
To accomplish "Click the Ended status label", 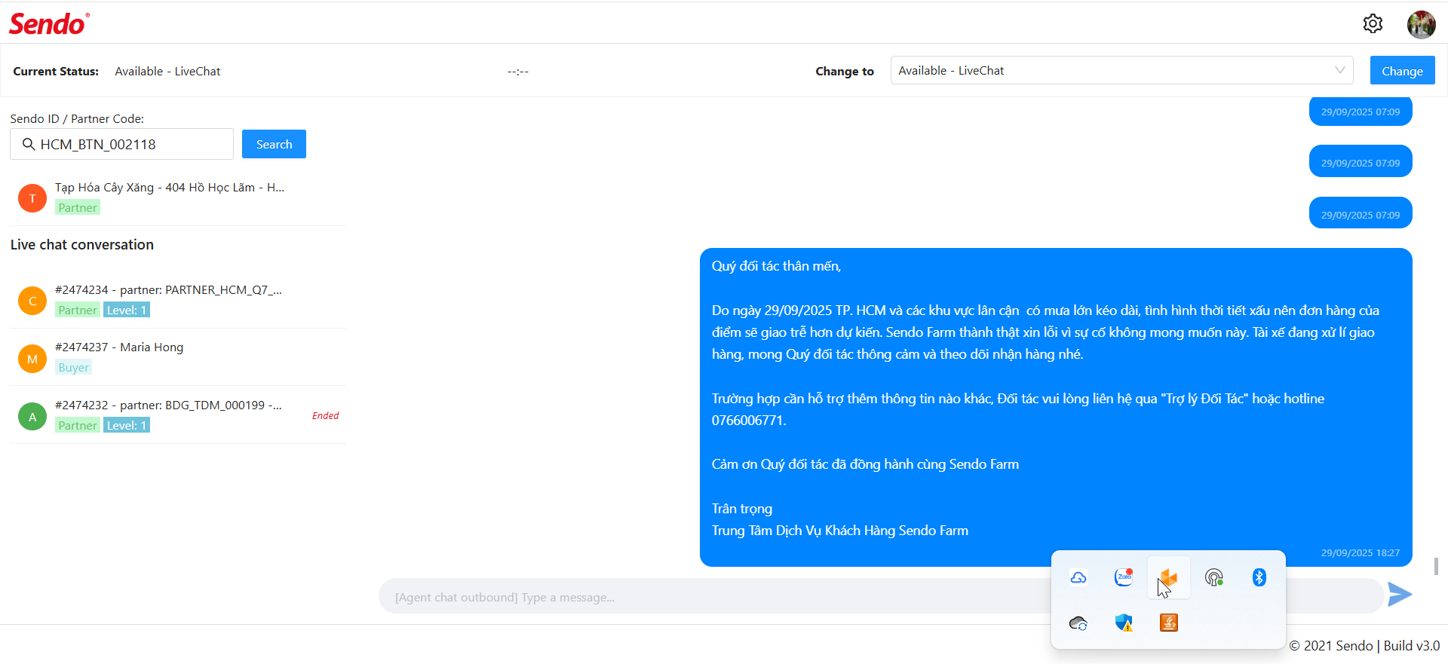I will [325, 415].
